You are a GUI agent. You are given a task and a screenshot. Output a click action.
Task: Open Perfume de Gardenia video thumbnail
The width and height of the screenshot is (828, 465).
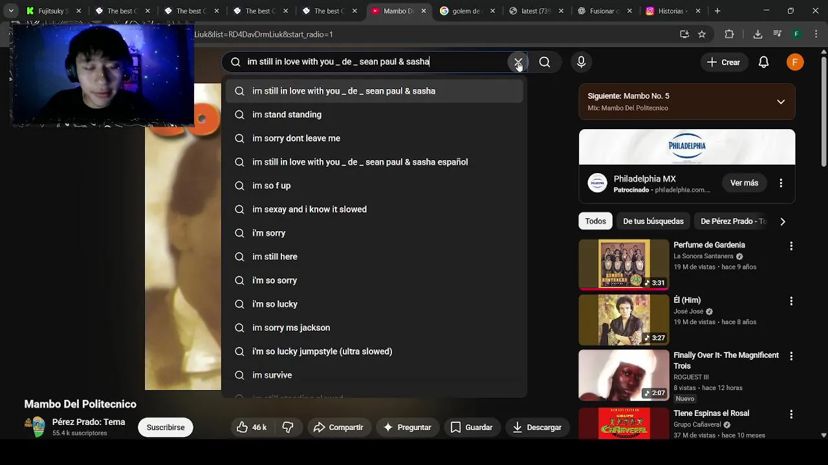(624, 264)
